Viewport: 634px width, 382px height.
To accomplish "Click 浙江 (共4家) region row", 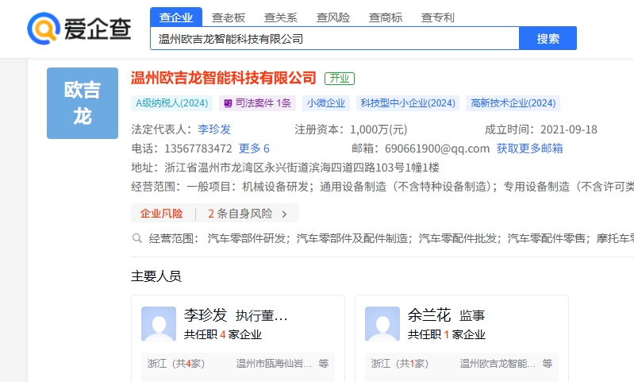I will pos(176,364).
